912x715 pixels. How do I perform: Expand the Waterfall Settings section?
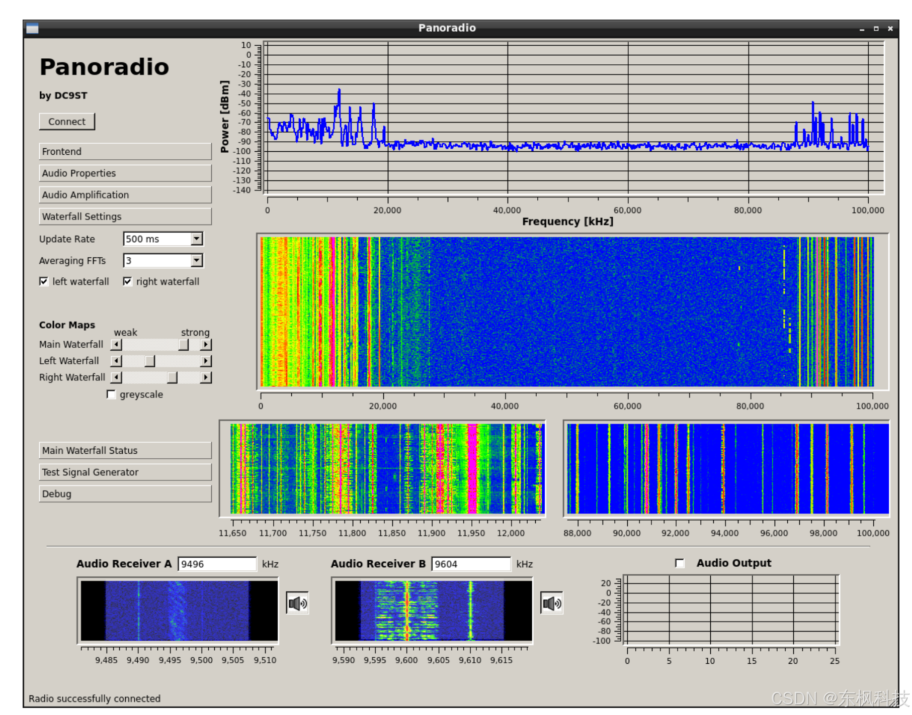(125, 217)
